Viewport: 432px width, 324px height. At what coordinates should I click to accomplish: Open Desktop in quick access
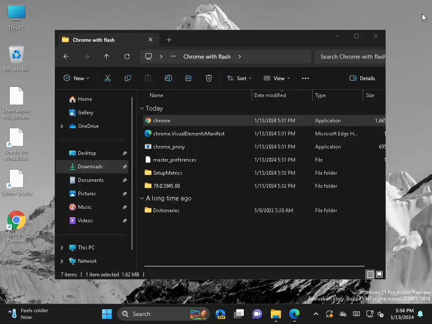87,153
